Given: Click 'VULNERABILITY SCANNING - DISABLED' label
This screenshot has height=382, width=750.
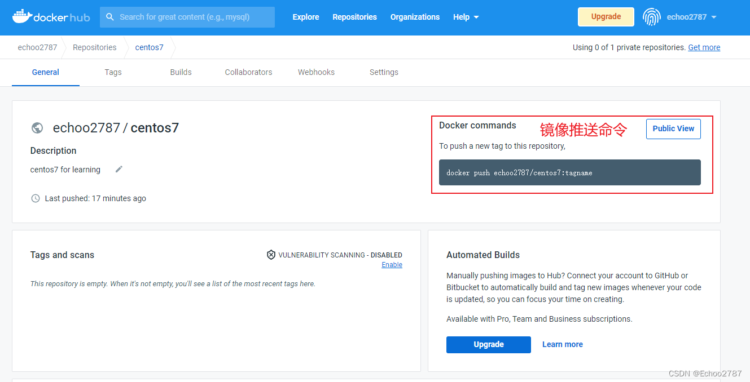Looking at the screenshot, I should click(340, 255).
